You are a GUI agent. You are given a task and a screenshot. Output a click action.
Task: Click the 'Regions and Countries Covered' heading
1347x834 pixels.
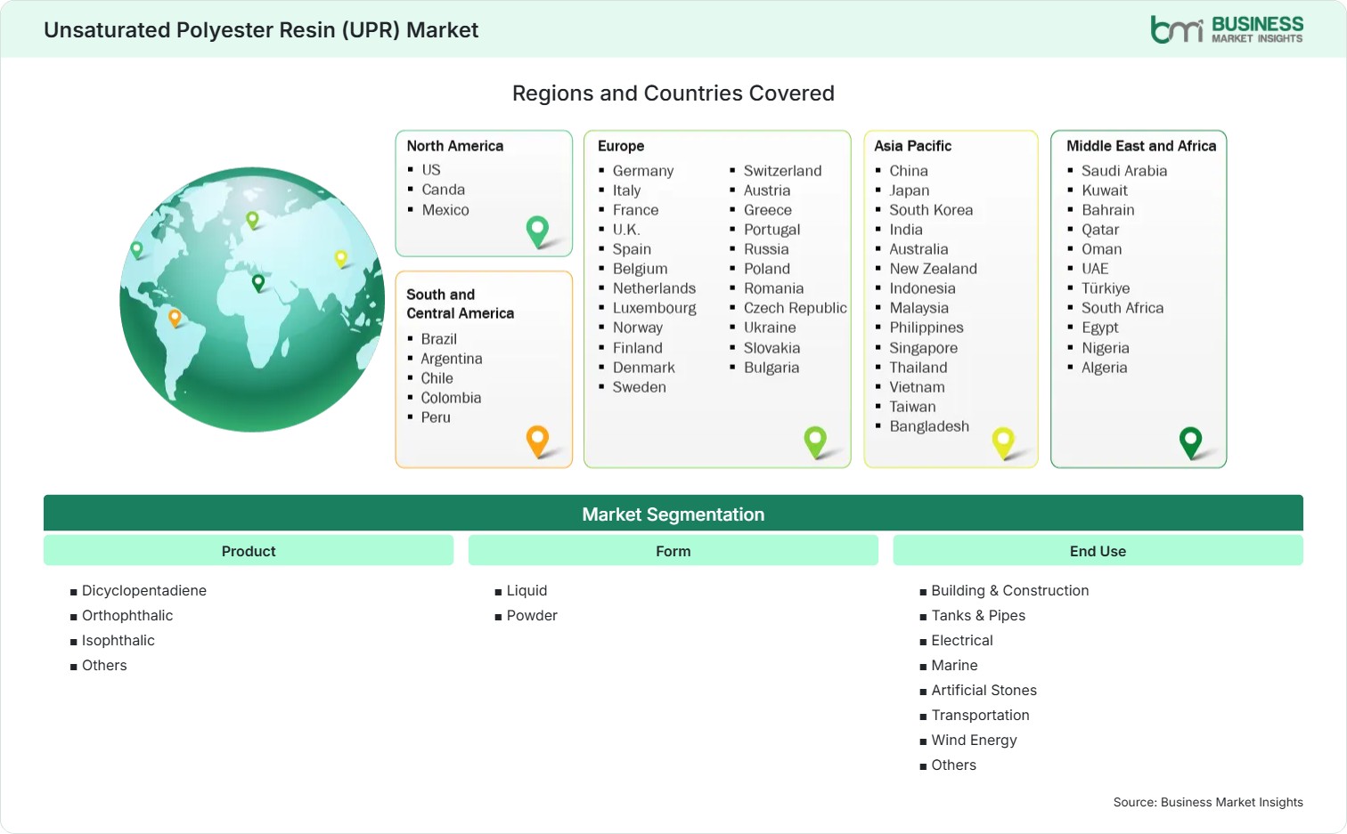click(x=673, y=93)
